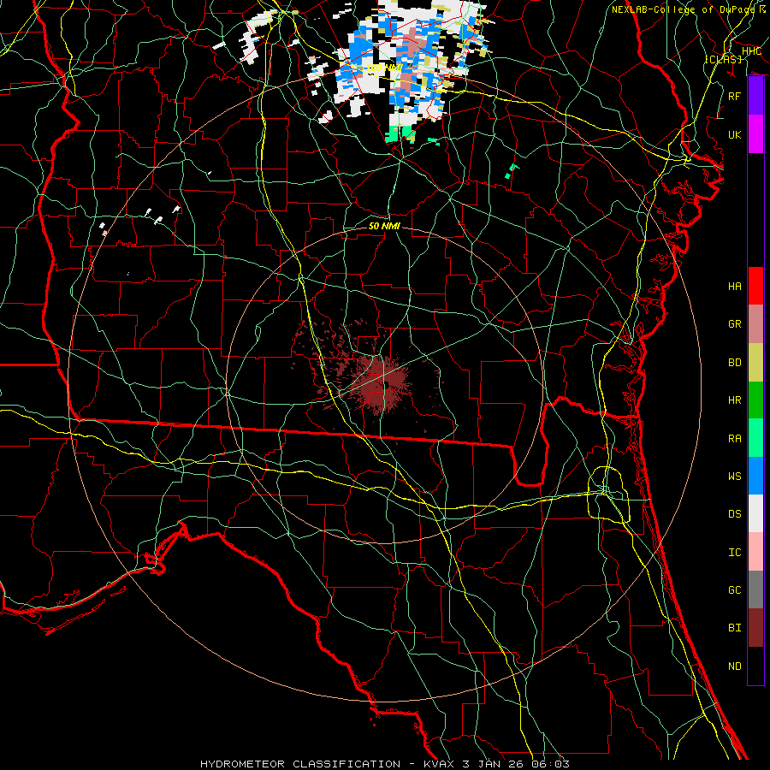Click the brown BI legend swatch
Image resolution: width=770 pixels, height=770 pixels.
tap(755, 628)
